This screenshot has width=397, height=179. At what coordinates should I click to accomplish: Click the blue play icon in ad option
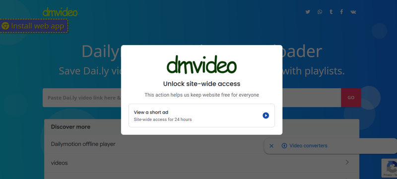265,116
